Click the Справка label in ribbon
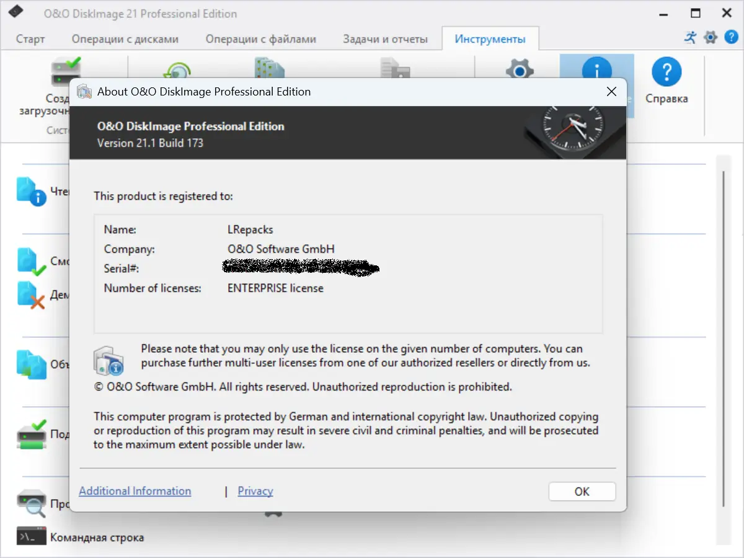Image resolution: width=744 pixels, height=558 pixels. [x=666, y=99]
